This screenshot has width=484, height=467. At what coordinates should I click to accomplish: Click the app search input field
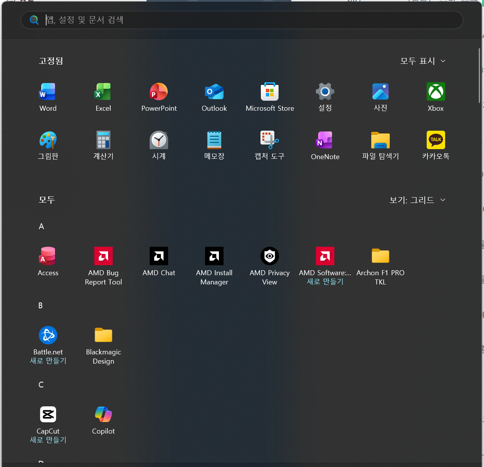coord(246,20)
